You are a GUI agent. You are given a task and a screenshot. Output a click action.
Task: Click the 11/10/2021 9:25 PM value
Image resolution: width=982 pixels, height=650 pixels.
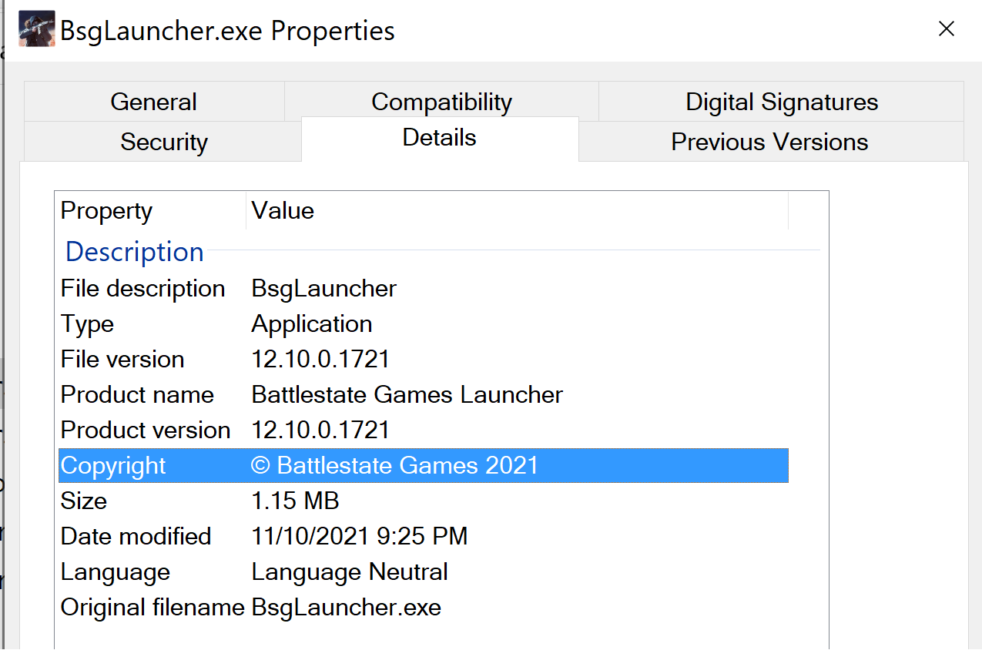click(360, 537)
